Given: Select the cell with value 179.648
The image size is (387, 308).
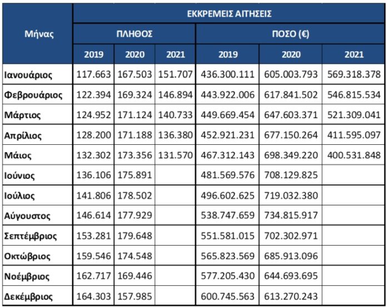Looking at the screenshot, I should click(x=134, y=236).
